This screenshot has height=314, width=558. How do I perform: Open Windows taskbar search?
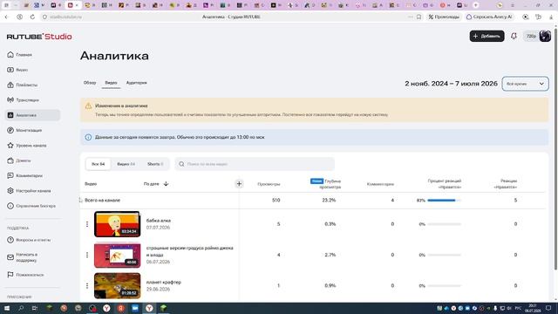(x=21, y=308)
